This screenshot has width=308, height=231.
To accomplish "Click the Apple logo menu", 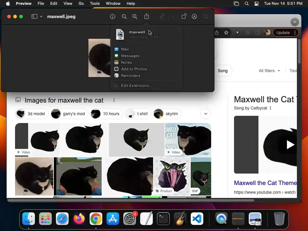I will [8, 4].
